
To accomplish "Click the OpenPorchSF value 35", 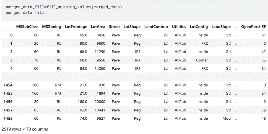I will pyautogui.click(x=264, y=60).
